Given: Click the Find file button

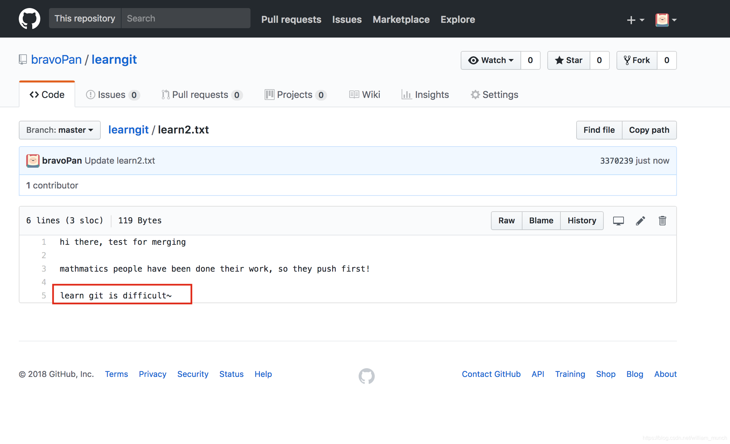Looking at the screenshot, I should coord(599,130).
